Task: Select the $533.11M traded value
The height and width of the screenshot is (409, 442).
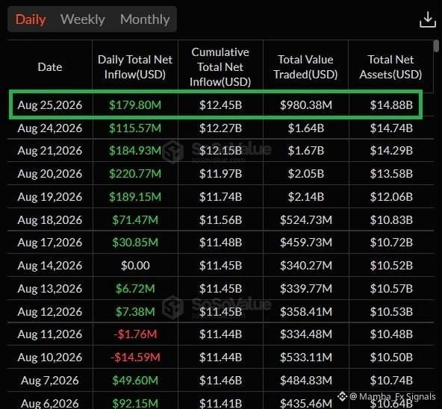Action: pos(306,358)
